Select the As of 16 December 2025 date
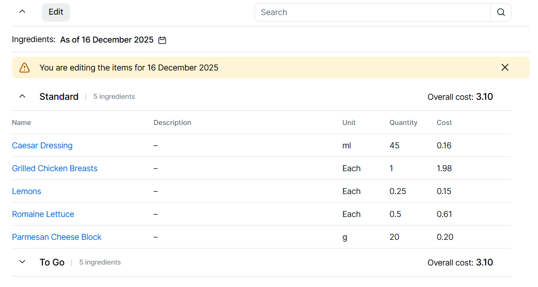 pyautogui.click(x=107, y=40)
